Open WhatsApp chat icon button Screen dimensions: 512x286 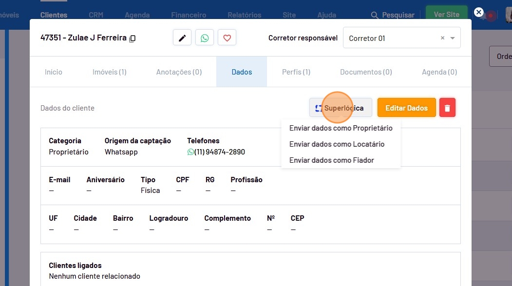coord(205,38)
